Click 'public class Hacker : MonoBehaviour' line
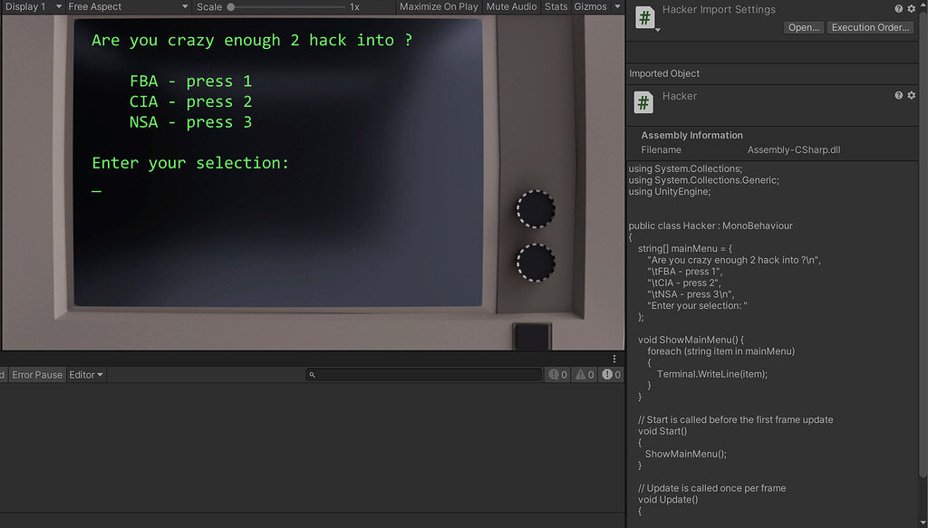The height and width of the screenshot is (528, 928). pos(710,226)
